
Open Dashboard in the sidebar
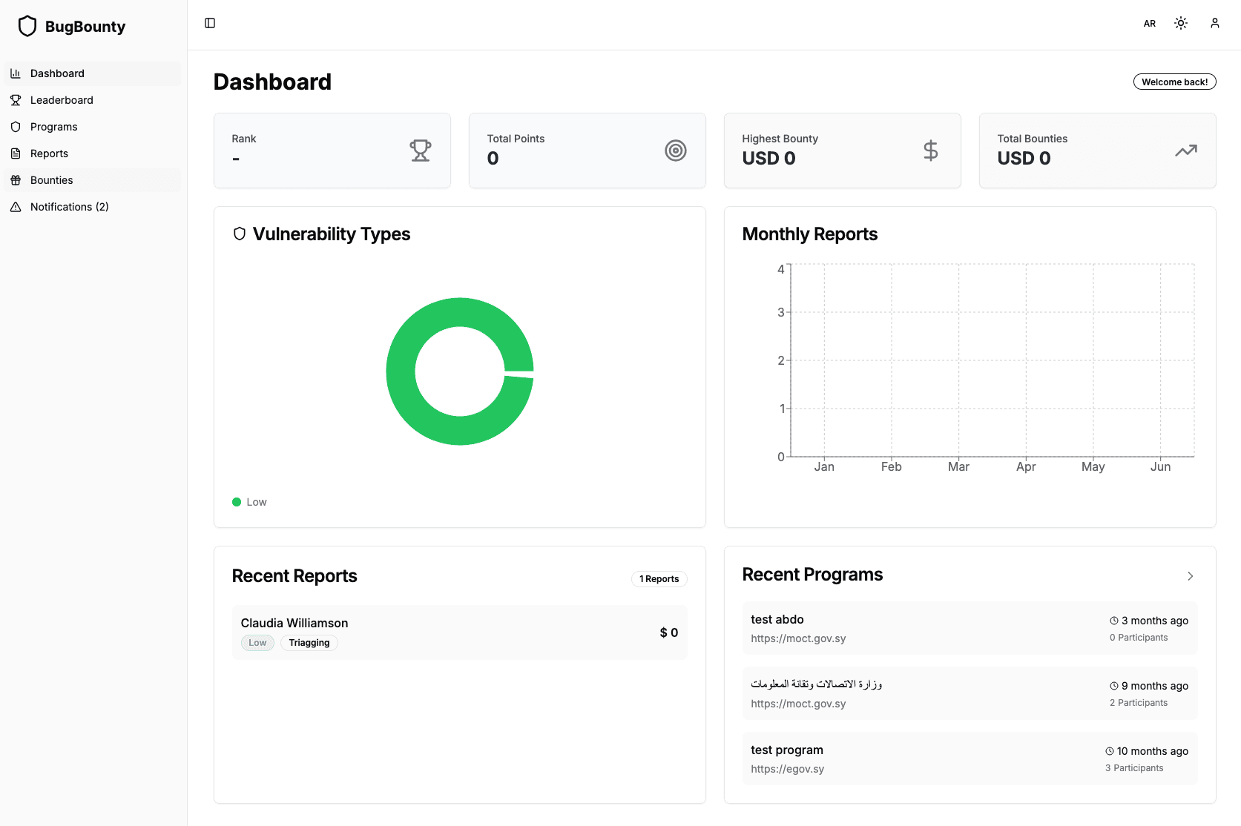click(x=92, y=73)
